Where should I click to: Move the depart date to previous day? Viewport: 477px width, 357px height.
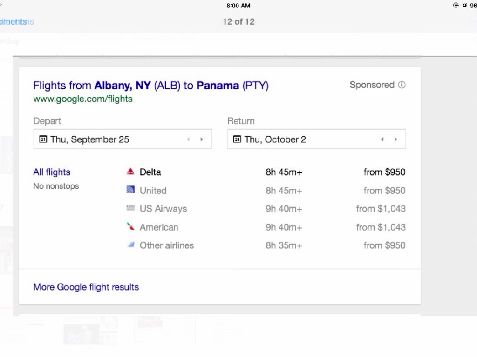[189, 139]
